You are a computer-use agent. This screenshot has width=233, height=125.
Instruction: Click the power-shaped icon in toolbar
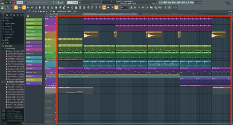pos(72,8)
